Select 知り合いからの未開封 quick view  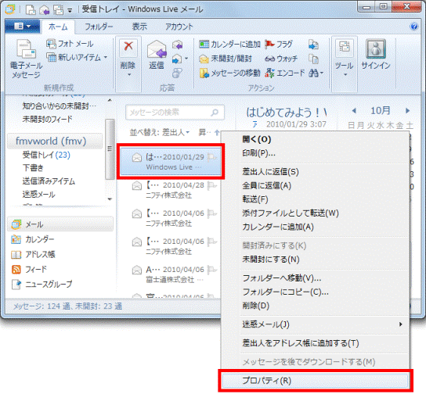60,106
